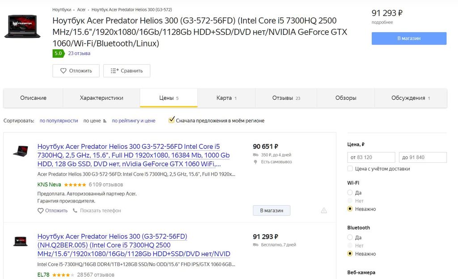The image size is (458, 279).
Task: Click the minimum price field от 83 120
Action: (x=371, y=157)
